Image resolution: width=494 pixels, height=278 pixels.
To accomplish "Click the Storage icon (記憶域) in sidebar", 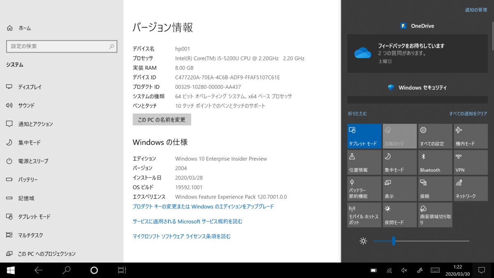I will [x=9, y=198].
